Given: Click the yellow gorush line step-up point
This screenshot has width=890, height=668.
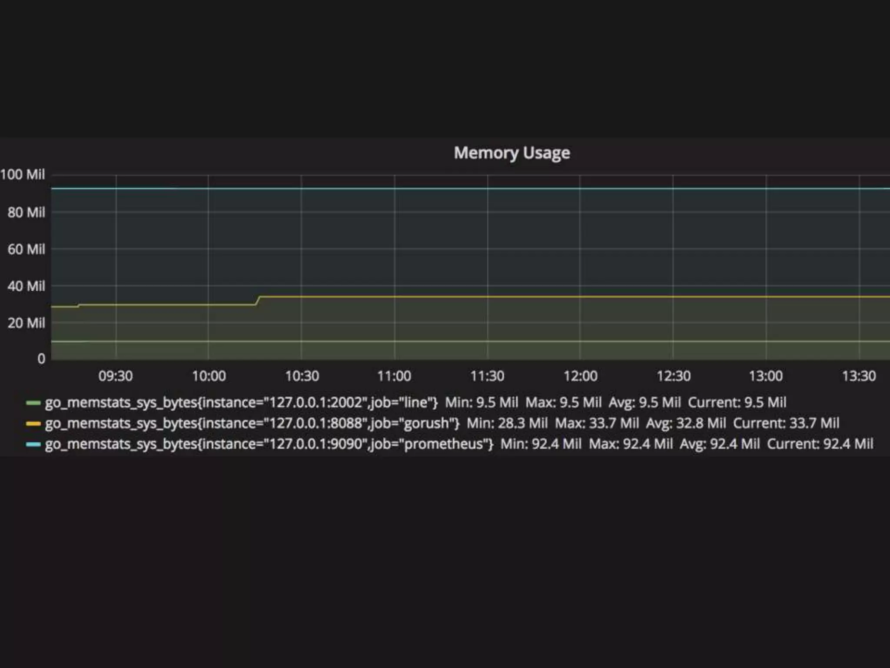Looking at the screenshot, I should coord(258,300).
